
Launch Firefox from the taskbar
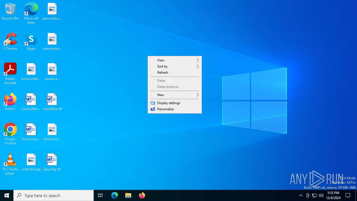(142, 195)
